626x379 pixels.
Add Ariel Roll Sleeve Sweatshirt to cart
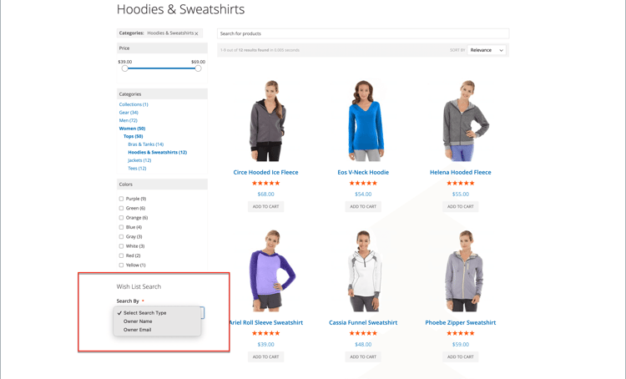tap(265, 356)
